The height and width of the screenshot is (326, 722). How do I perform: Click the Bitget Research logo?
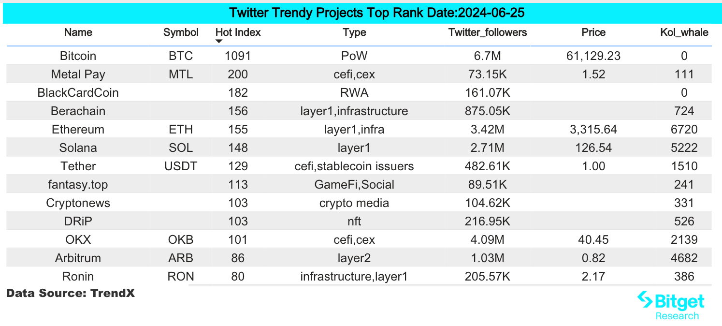pos(670,305)
